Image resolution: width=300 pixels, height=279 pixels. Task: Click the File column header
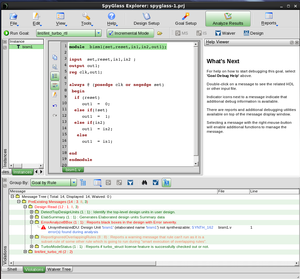(233, 191)
